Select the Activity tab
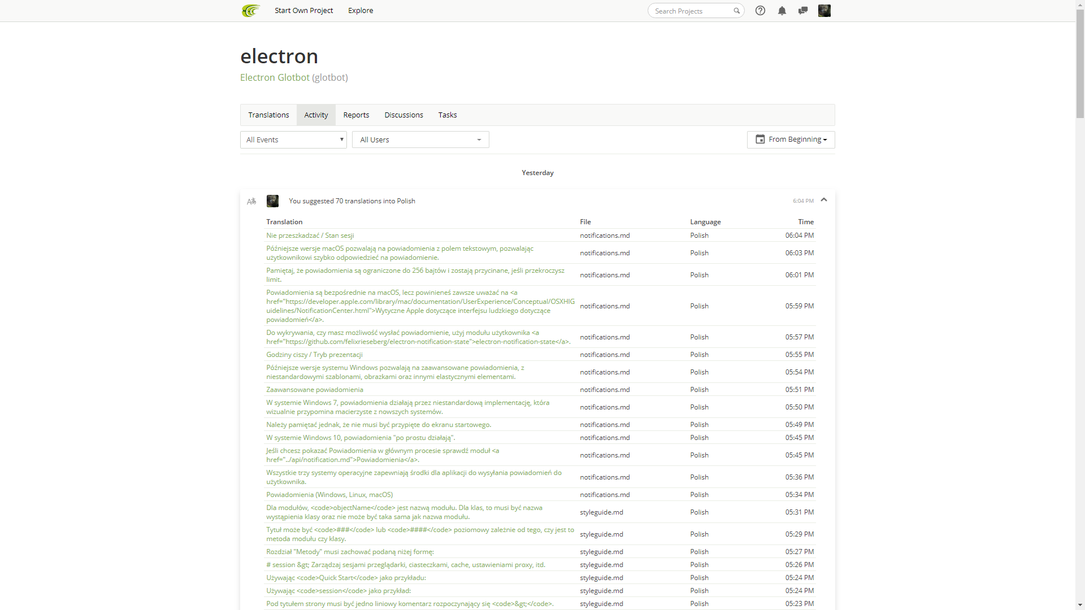This screenshot has width=1085, height=610. [316, 115]
